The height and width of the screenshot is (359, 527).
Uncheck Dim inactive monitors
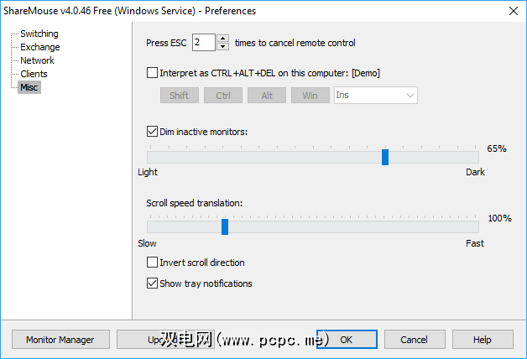[152, 131]
